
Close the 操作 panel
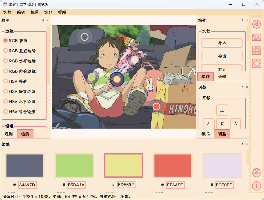point(247,20)
